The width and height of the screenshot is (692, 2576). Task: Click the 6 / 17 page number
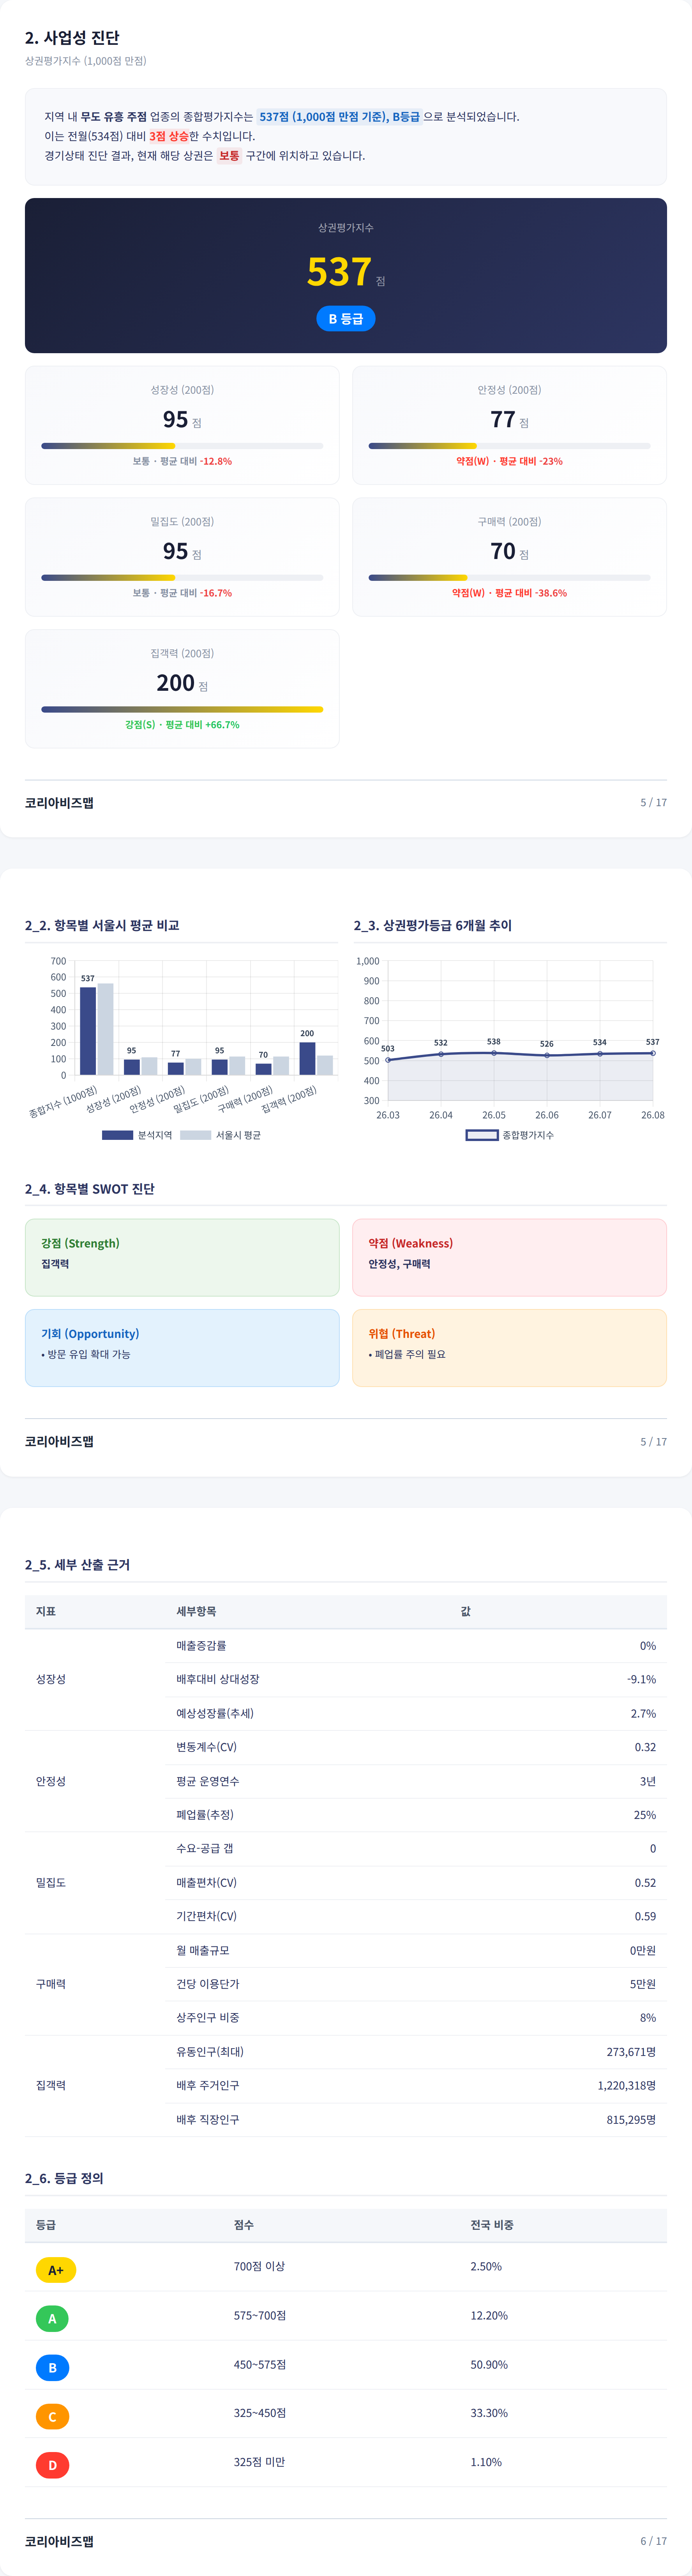(x=653, y=2541)
